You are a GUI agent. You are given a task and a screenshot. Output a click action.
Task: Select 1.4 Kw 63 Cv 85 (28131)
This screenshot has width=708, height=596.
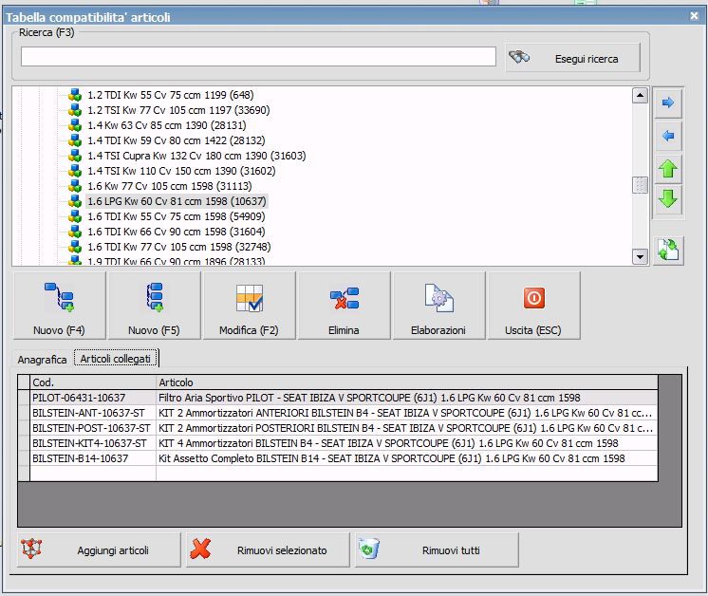point(167,125)
